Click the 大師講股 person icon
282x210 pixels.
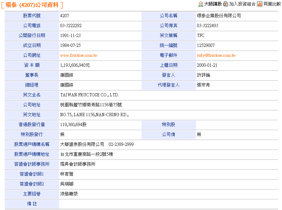[200, 4]
